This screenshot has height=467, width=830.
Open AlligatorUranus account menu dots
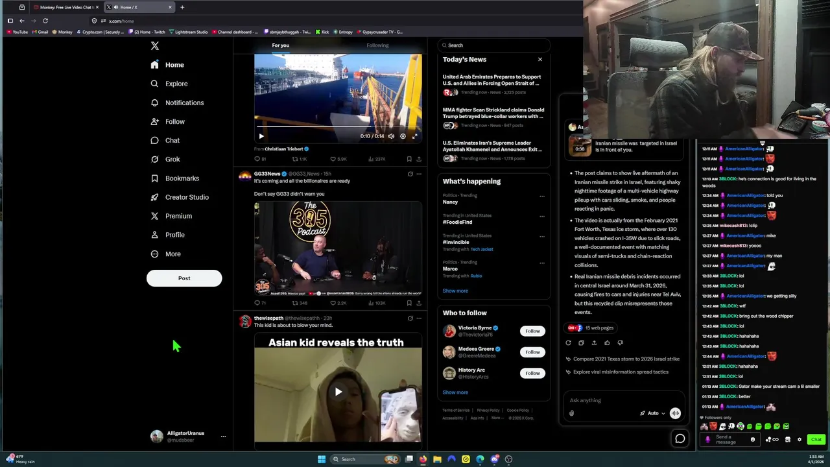click(x=223, y=437)
